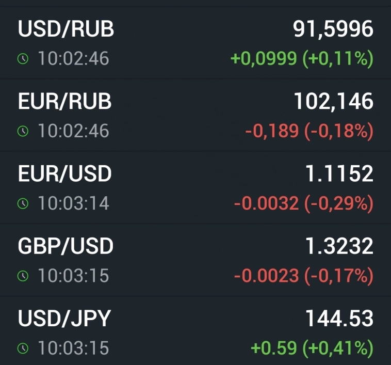Image resolution: width=391 pixels, height=365 pixels.
Task: Click the clock icon under GBP/USD
Action: 22,276
